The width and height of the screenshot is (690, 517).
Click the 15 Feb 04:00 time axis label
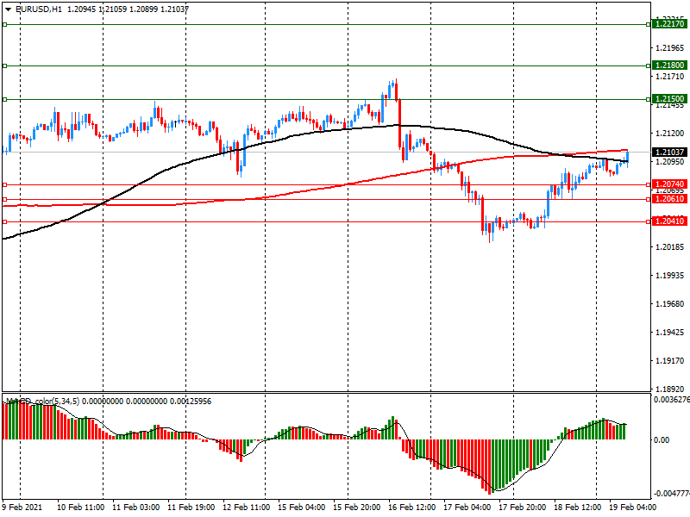pyautogui.click(x=302, y=508)
